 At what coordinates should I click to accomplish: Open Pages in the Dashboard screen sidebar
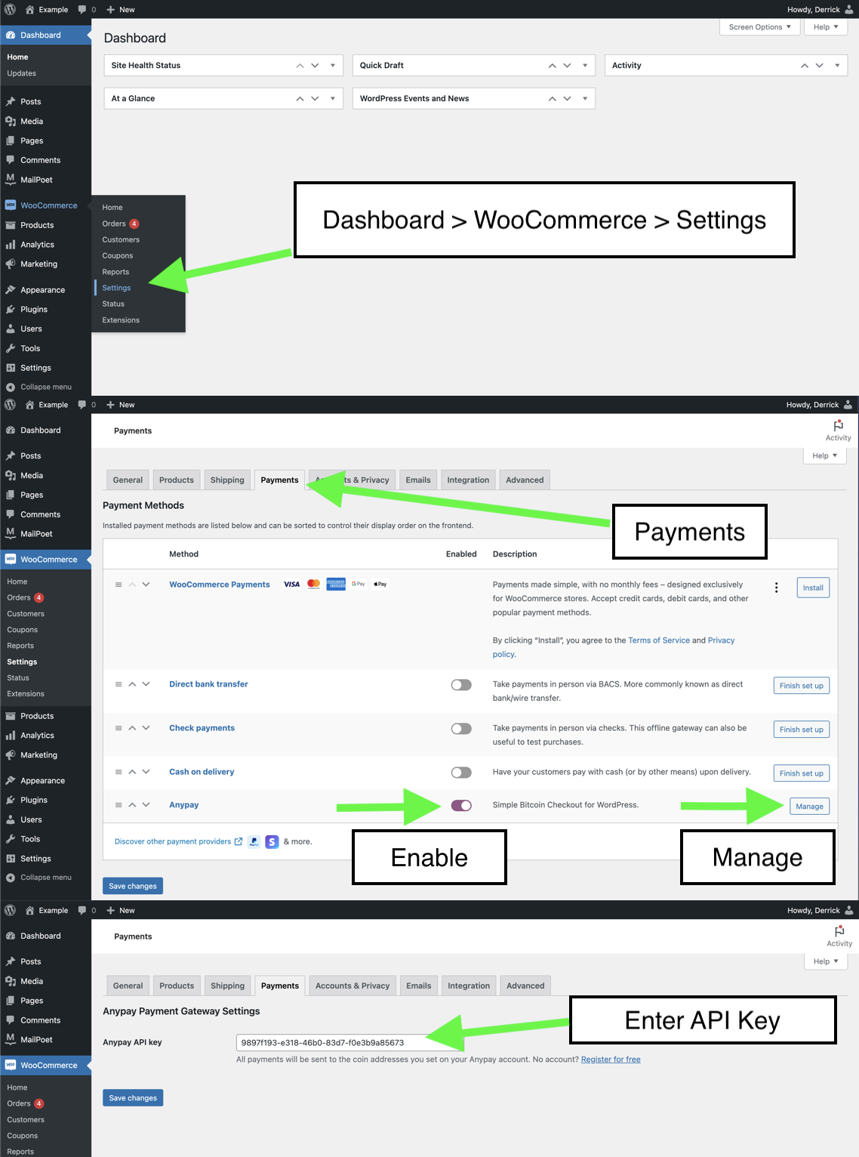(32, 140)
